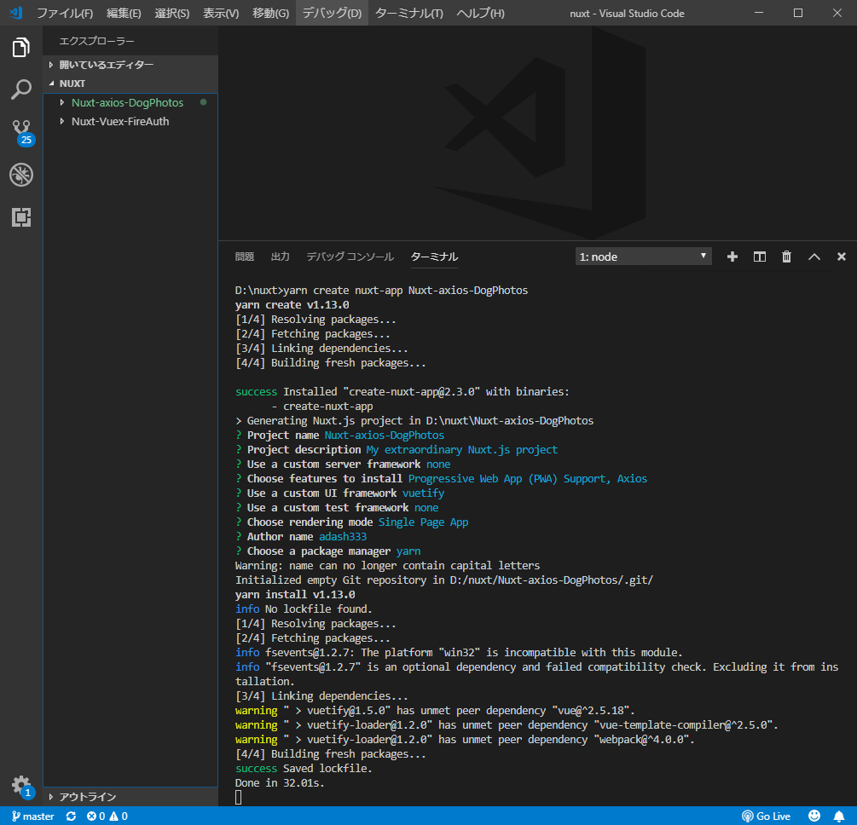The image size is (857, 825).
Task: Maximize the panel size with chevron
Action: (x=814, y=257)
